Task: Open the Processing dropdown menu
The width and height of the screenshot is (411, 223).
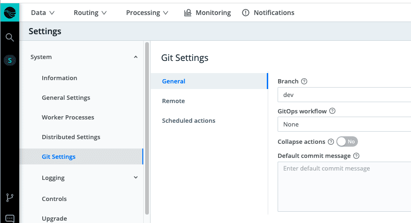Action: 147,13
